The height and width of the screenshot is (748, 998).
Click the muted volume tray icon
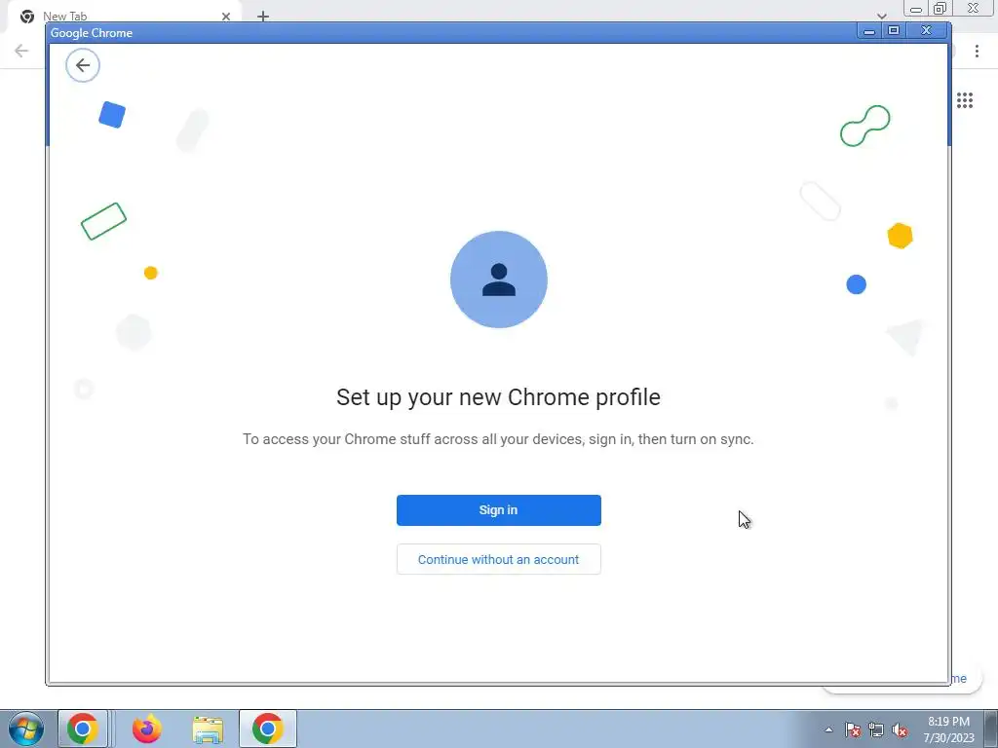point(900,729)
